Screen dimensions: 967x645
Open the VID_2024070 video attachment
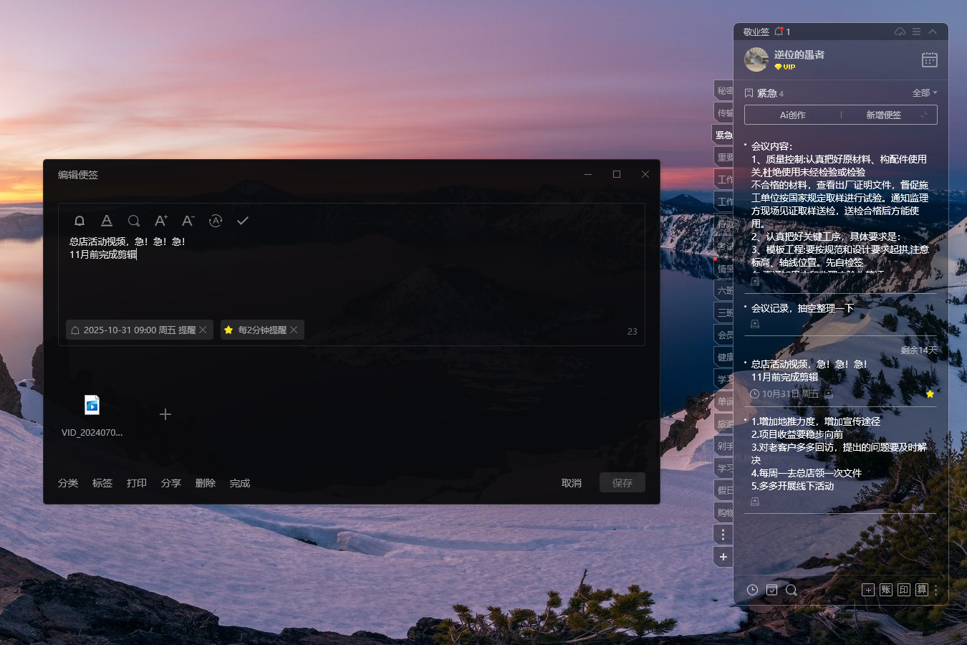pos(92,406)
